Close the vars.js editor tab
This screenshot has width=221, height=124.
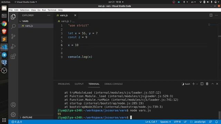(x=75, y=15)
